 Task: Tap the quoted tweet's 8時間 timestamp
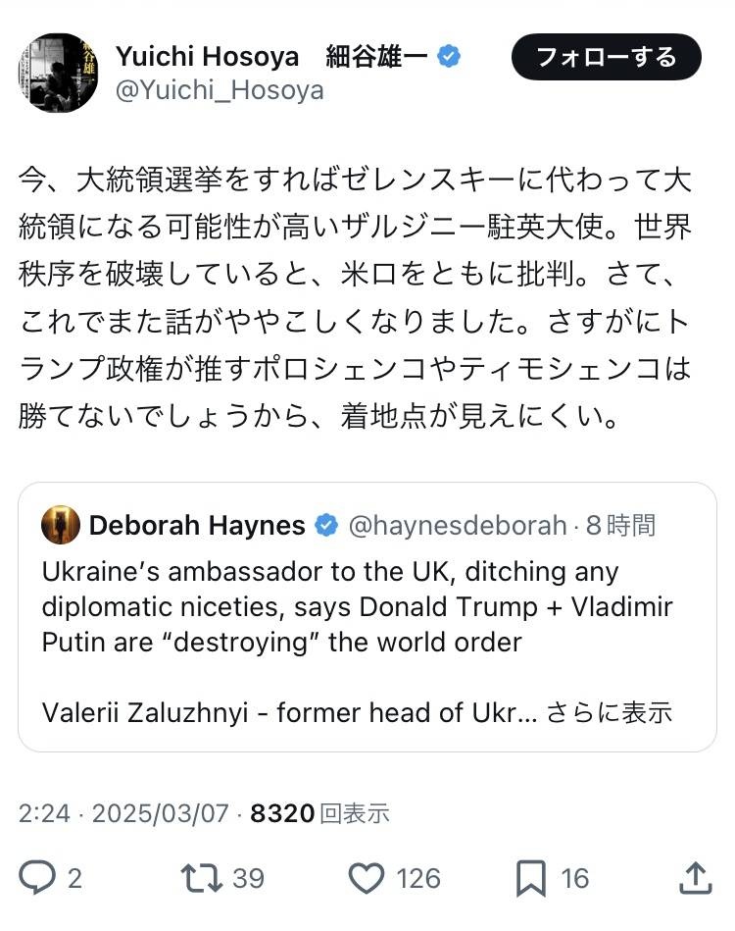(621, 526)
